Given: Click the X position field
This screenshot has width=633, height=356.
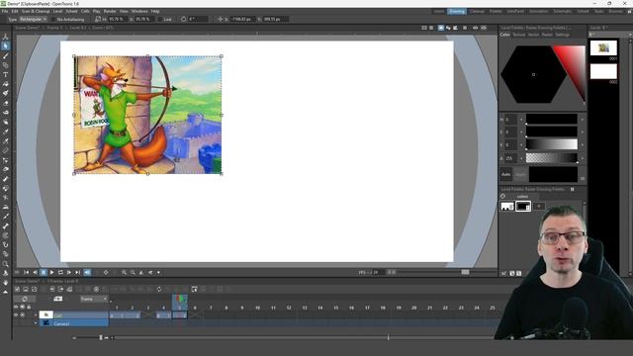Looking at the screenshot, I should [243, 19].
